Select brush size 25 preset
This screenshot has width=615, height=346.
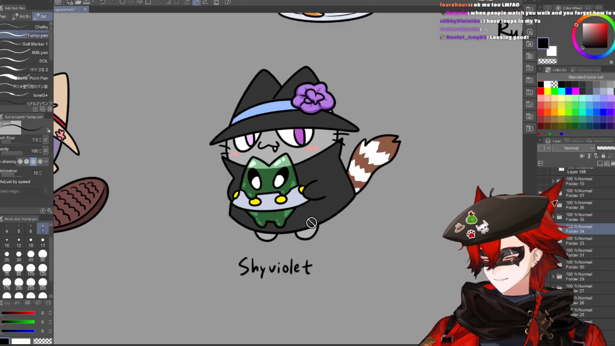pos(7,254)
